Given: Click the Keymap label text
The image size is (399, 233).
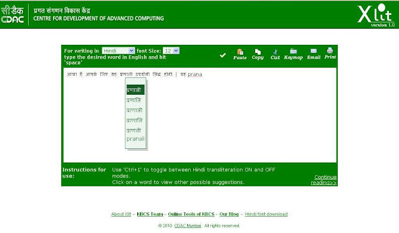Looking at the screenshot, I should 293,57.
